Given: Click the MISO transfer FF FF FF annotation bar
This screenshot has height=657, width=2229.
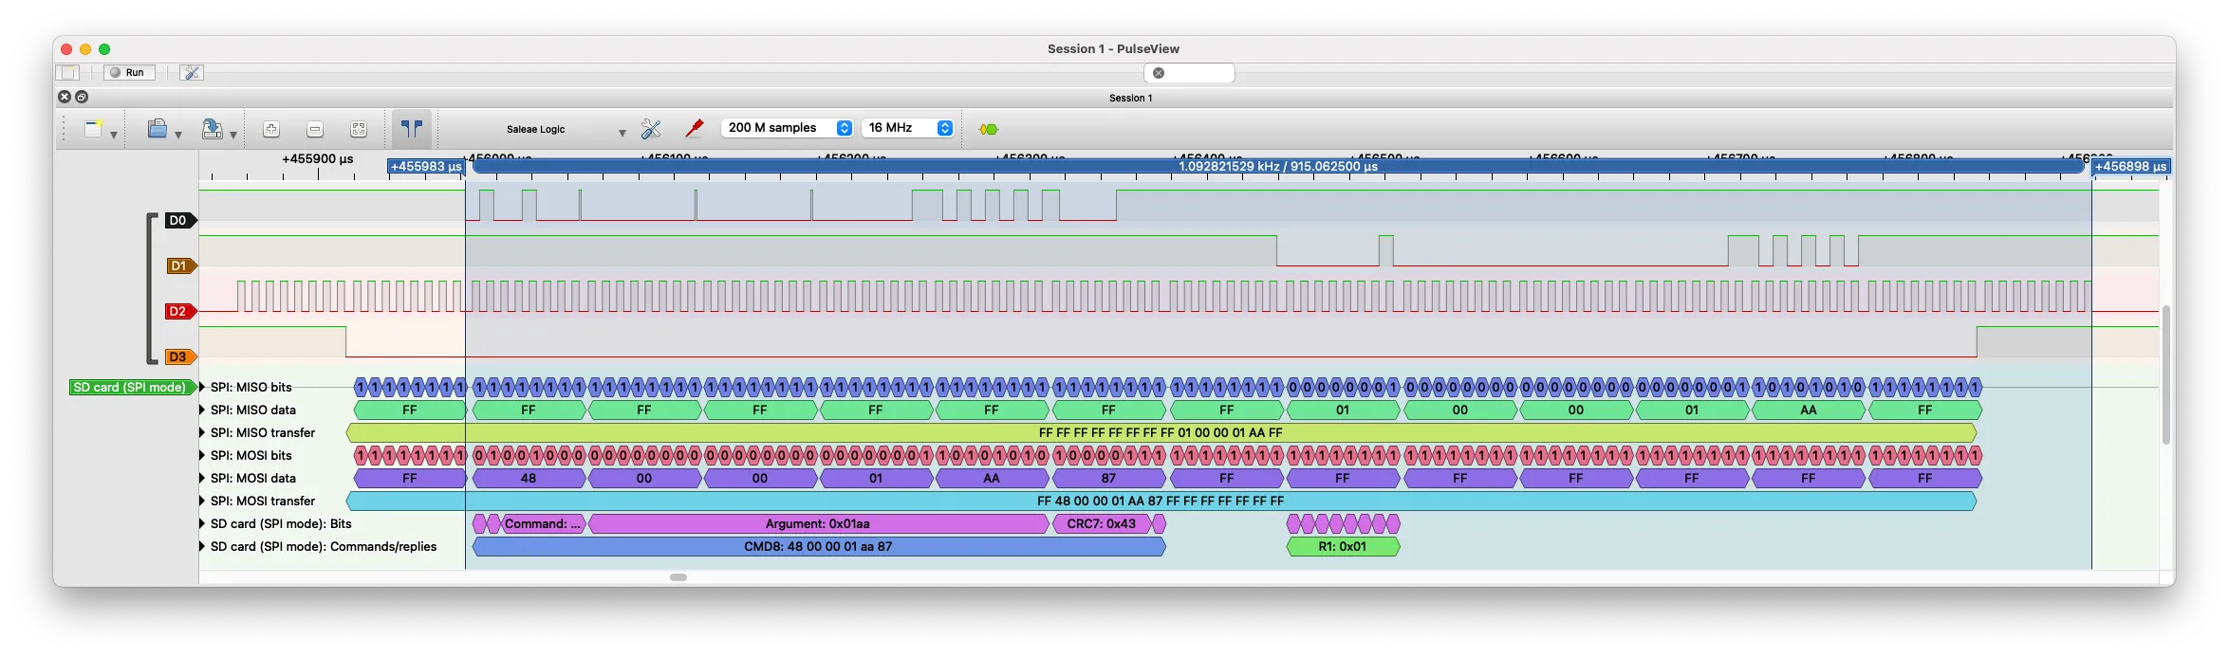Looking at the screenshot, I should [1161, 432].
